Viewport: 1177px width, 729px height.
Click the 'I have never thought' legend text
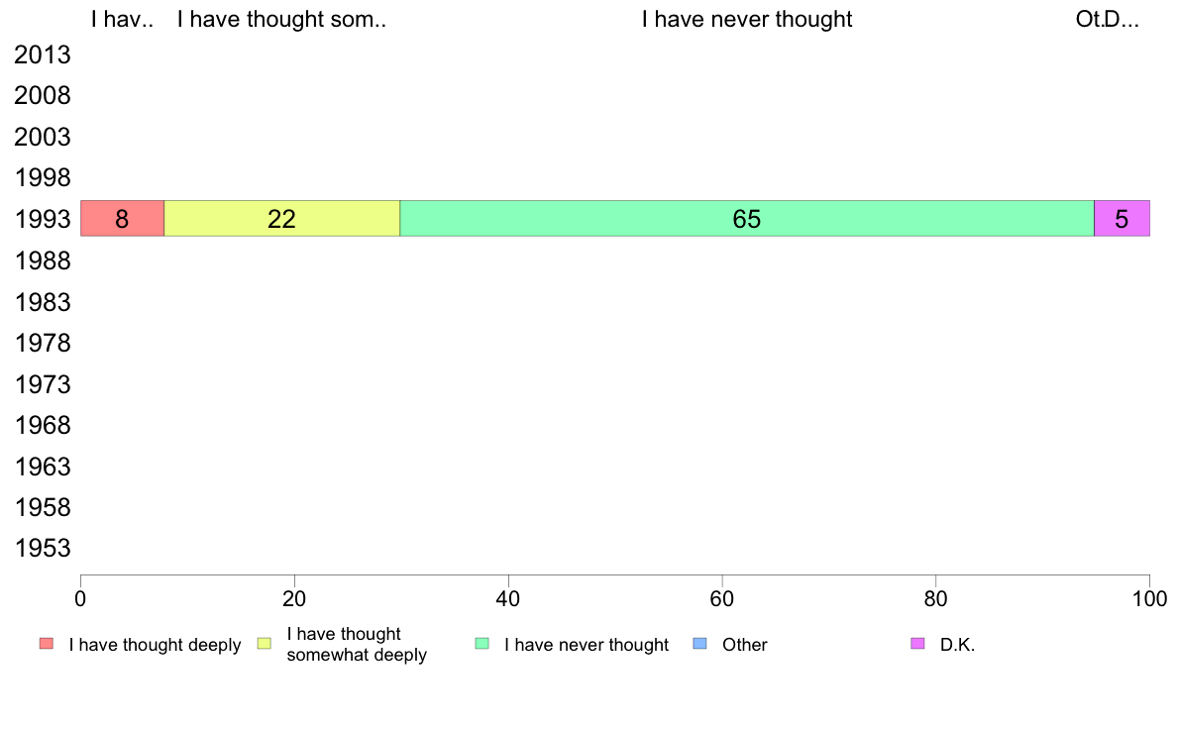click(x=587, y=644)
